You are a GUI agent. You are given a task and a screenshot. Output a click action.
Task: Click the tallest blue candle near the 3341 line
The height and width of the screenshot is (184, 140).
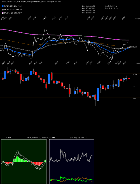click(98, 94)
